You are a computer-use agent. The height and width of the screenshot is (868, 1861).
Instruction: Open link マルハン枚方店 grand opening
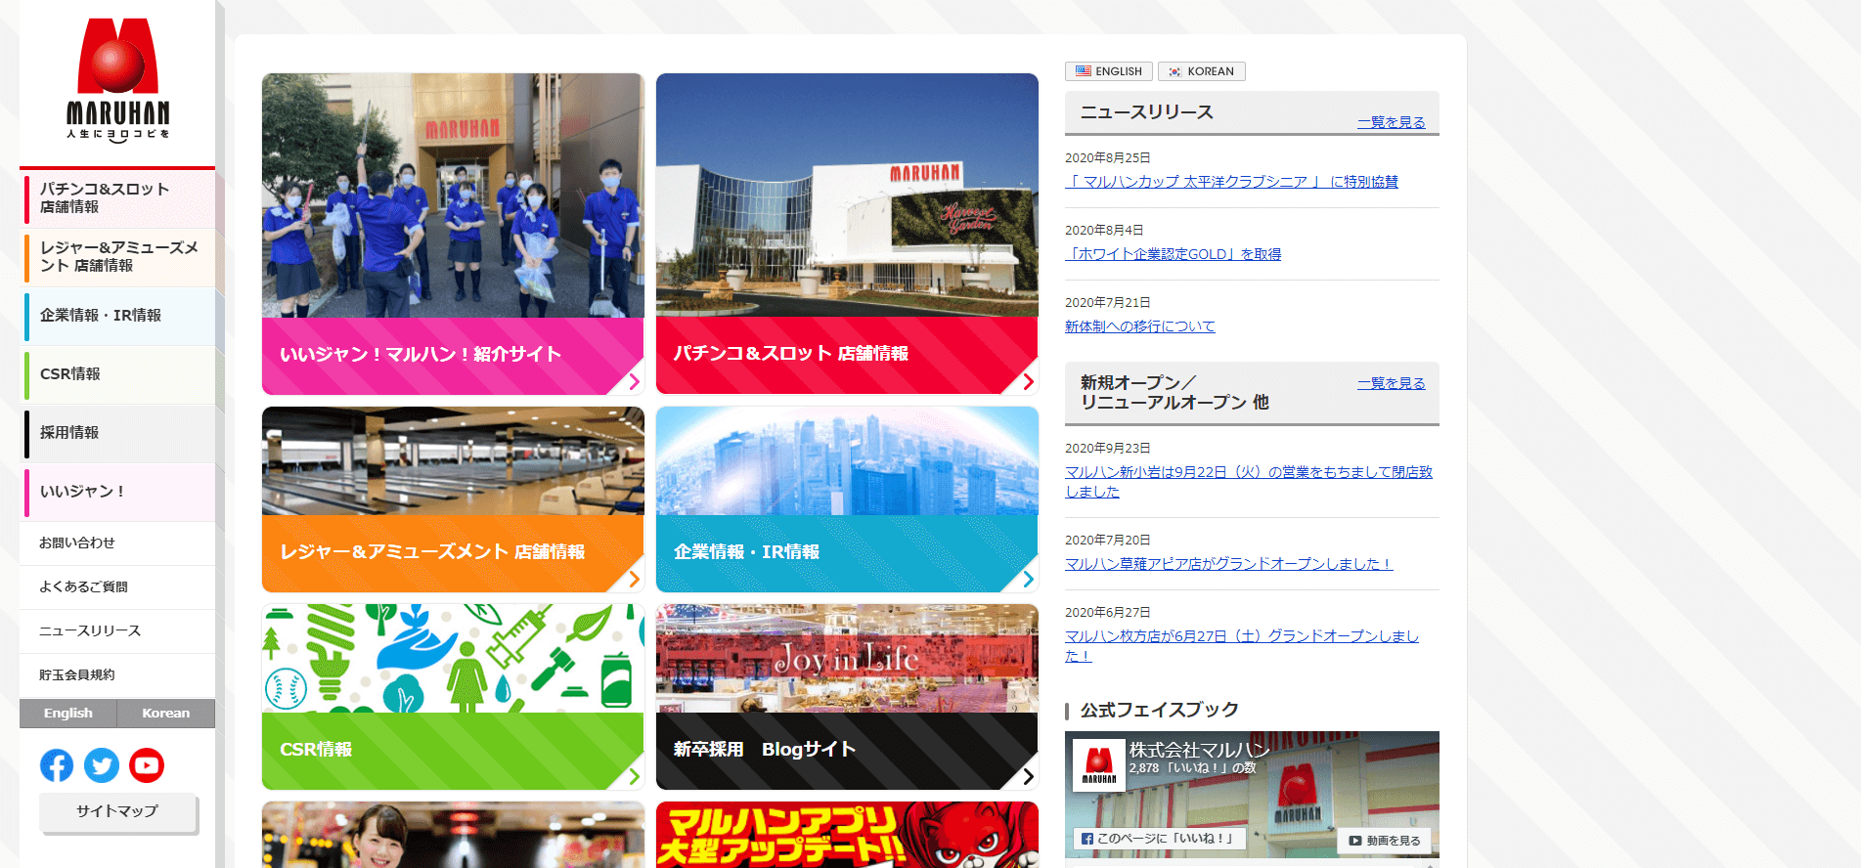click(x=1242, y=646)
